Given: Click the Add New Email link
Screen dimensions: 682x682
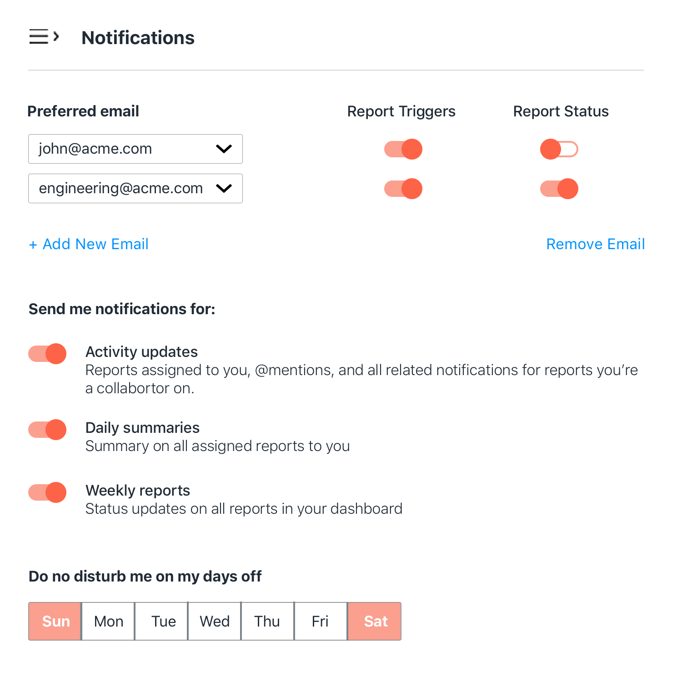Looking at the screenshot, I should pos(89,244).
